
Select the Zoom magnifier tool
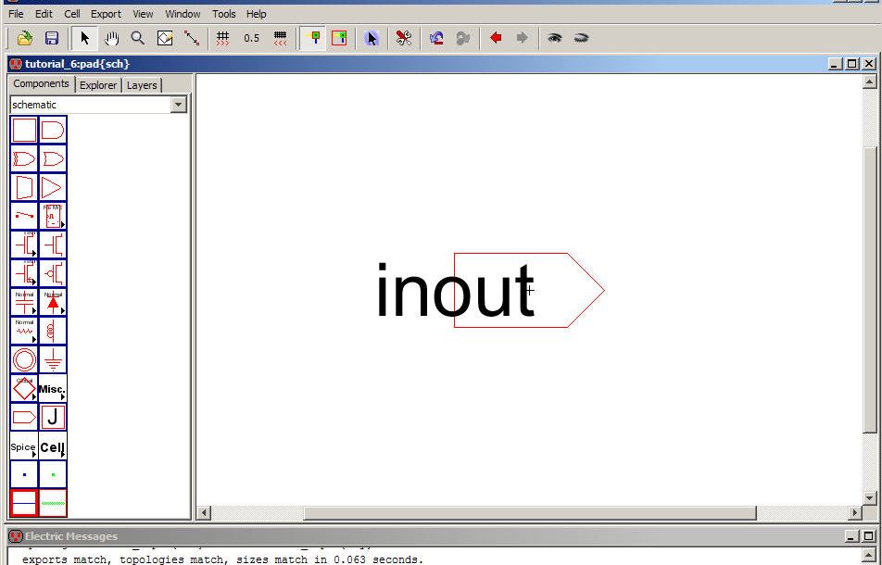point(138,38)
